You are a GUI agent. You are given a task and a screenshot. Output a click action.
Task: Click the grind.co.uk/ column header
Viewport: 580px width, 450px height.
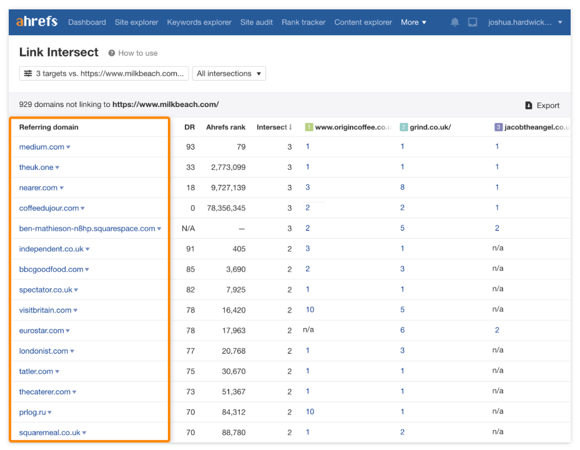pos(430,127)
